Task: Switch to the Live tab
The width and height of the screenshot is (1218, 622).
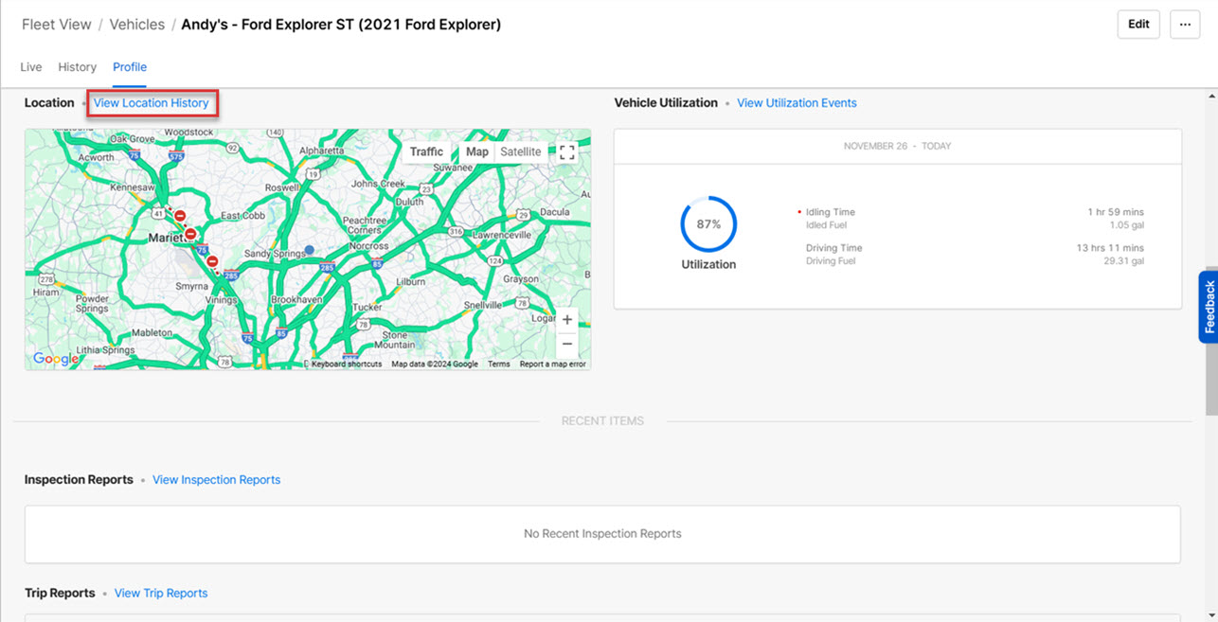Action: click(30, 66)
